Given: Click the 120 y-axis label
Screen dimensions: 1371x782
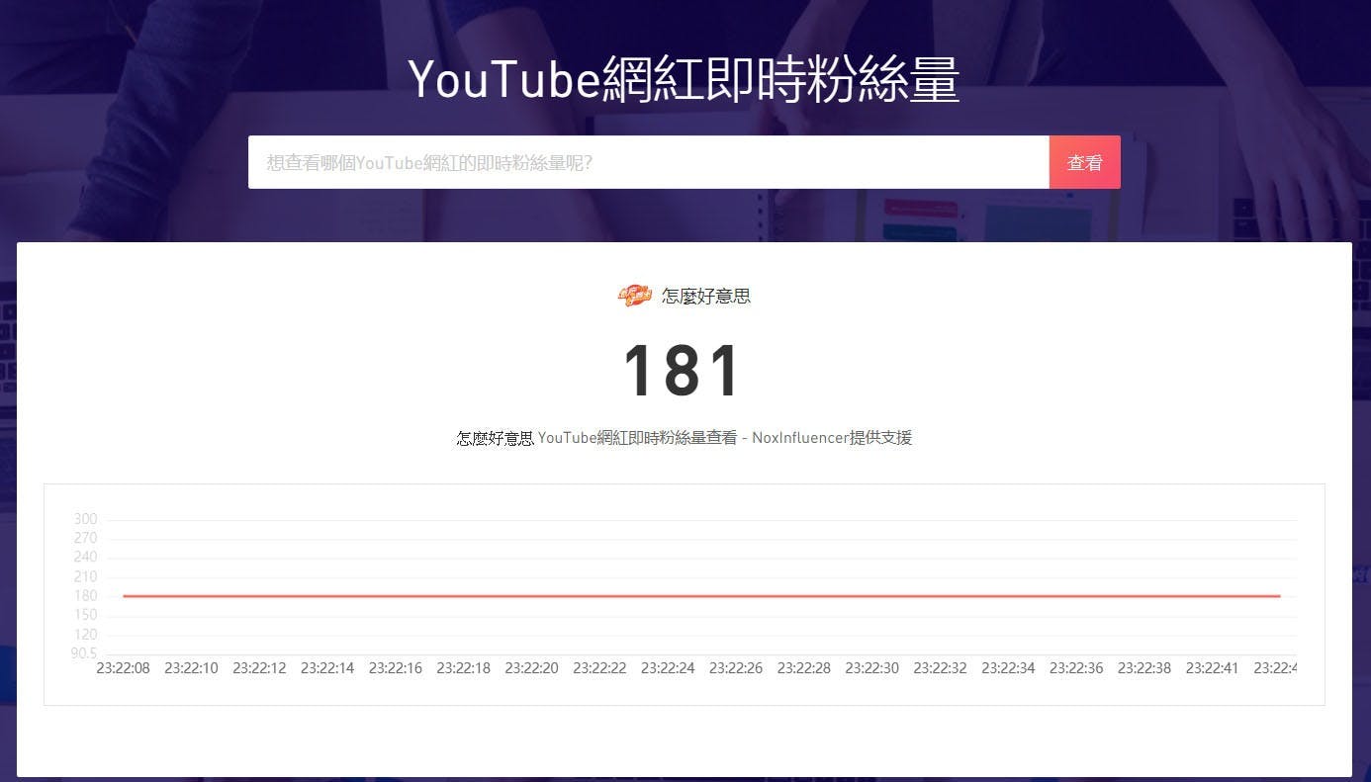Looking at the screenshot, I should pos(85,634).
